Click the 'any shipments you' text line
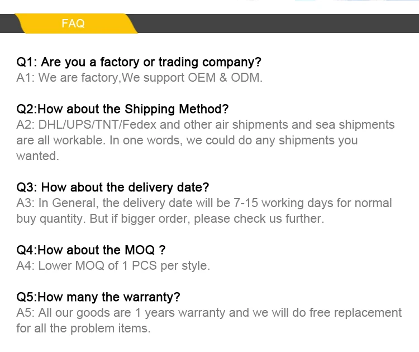419x352 pixels. [187, 140]
